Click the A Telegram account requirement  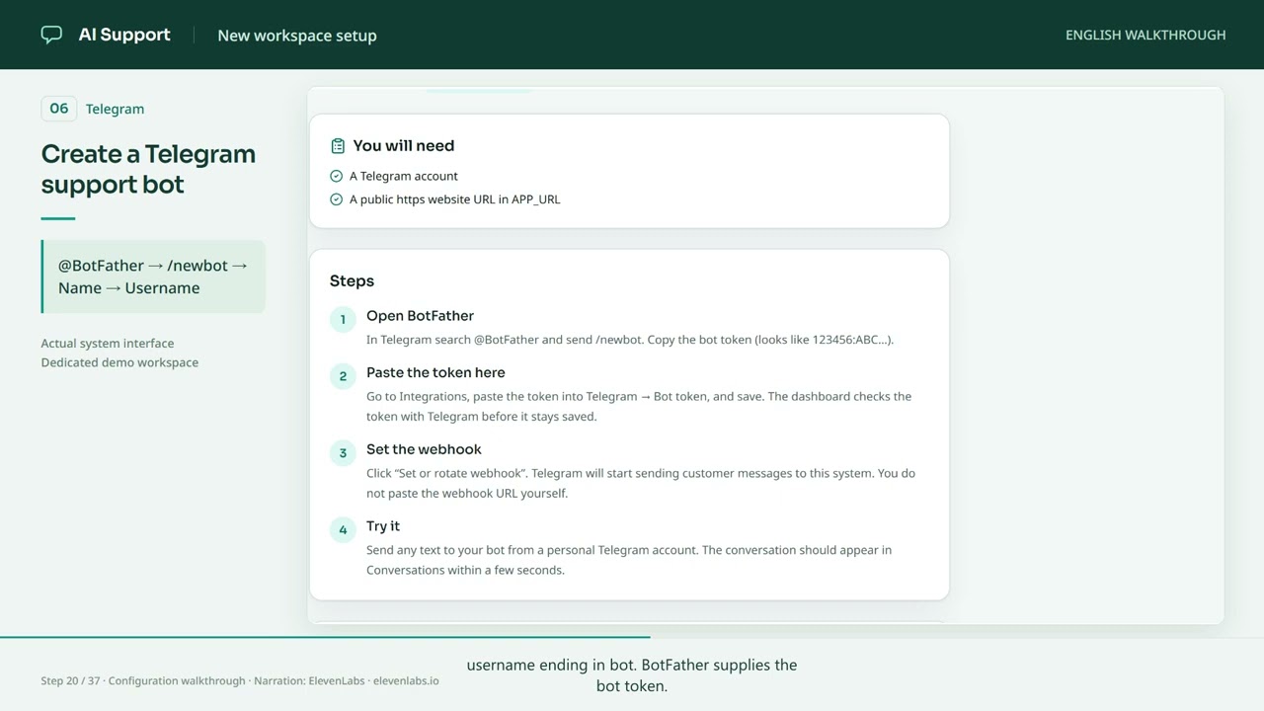point(404,176)
